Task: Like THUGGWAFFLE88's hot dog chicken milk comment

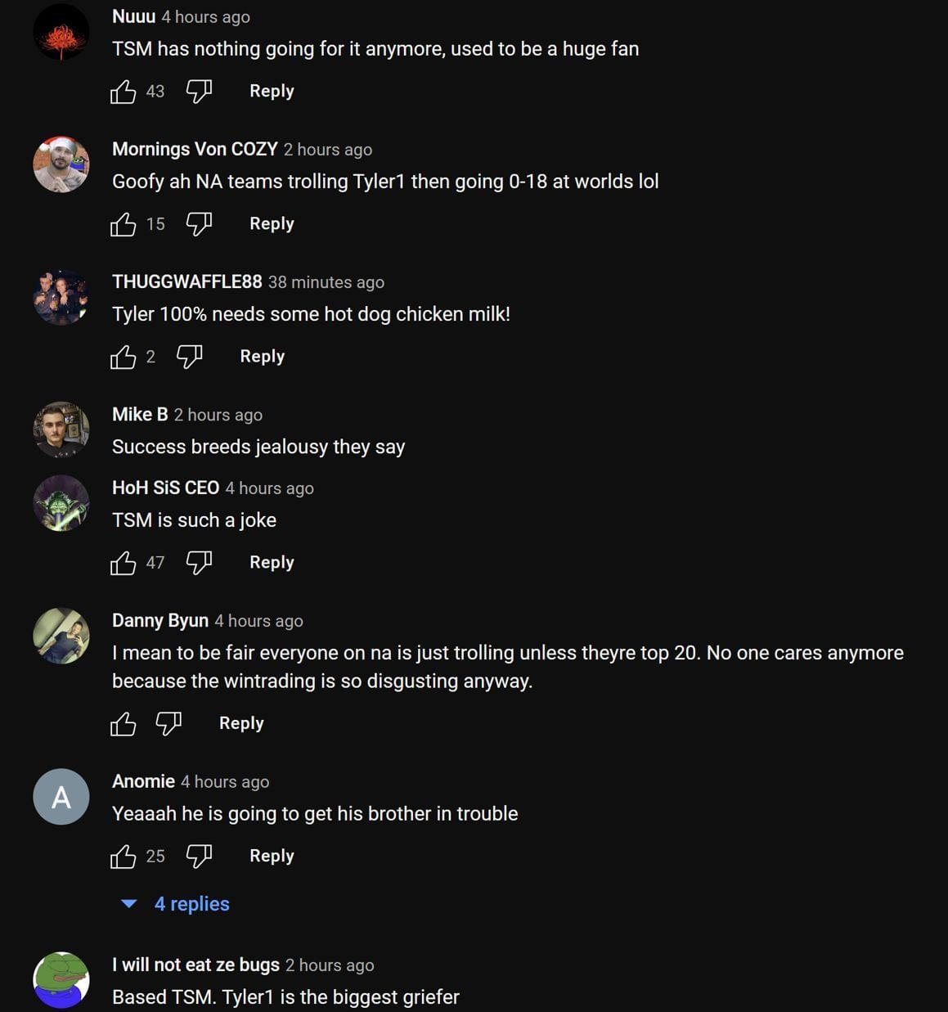Action: (x=124, y=356)
